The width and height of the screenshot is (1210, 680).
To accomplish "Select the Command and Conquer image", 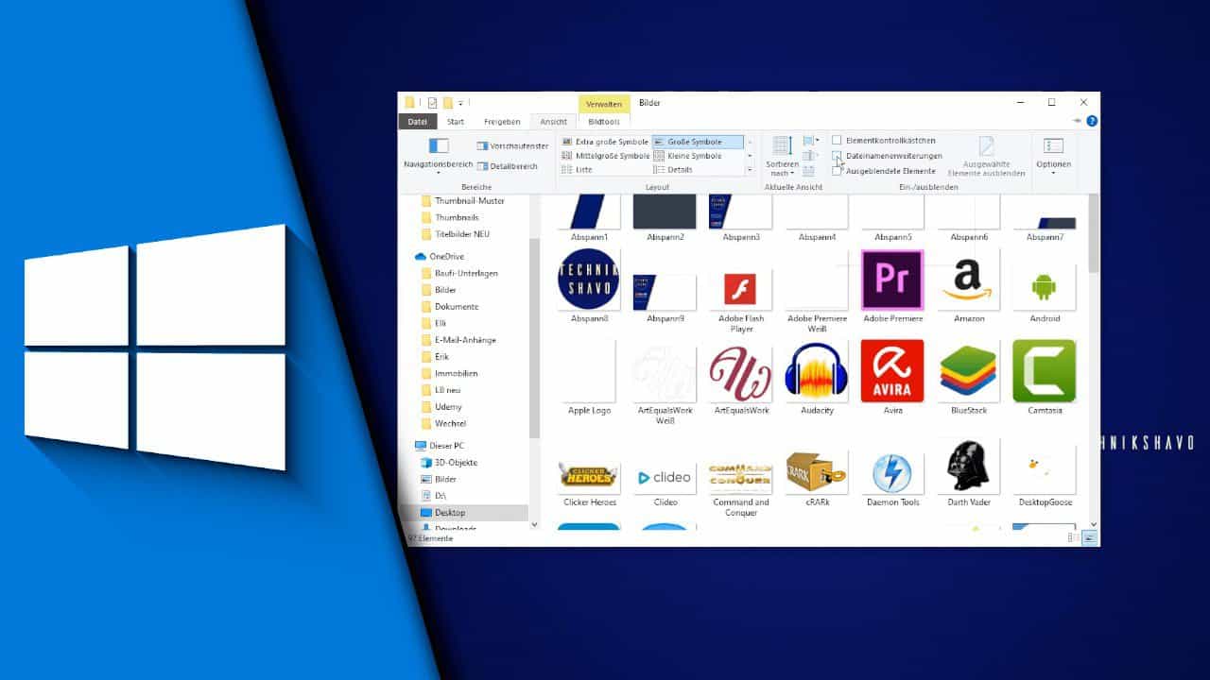I will click(x=741, y=475).
